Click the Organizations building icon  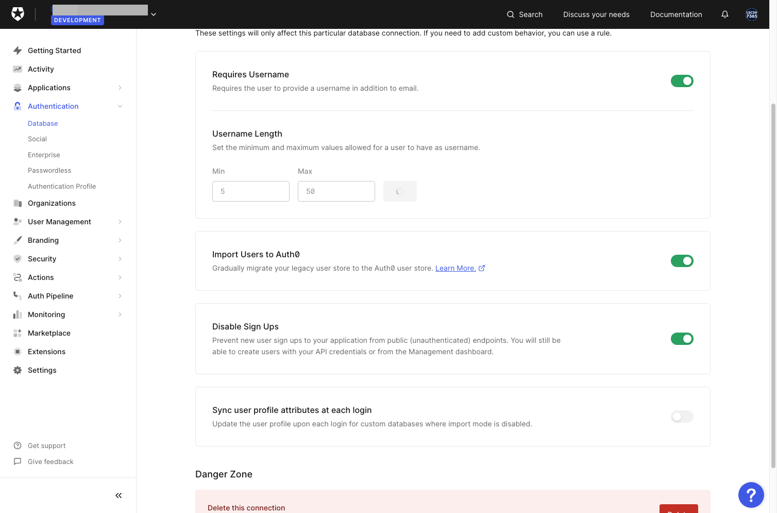coord(18,203)
